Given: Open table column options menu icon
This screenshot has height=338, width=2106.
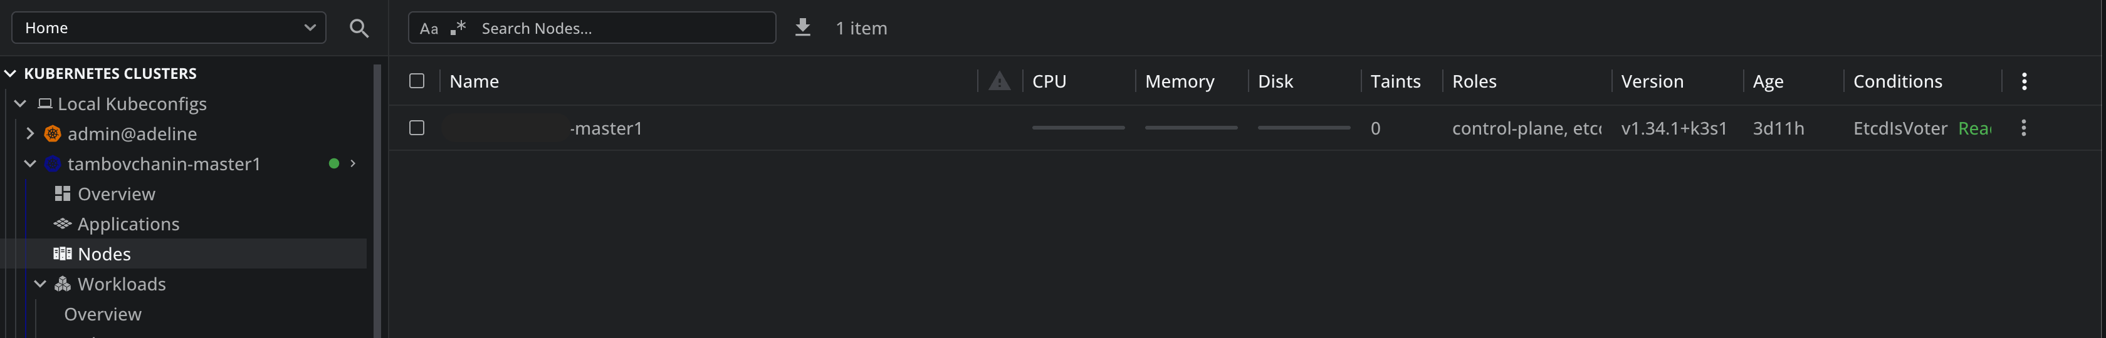Looking at the screenshot, I should (x=2023, y=81).
